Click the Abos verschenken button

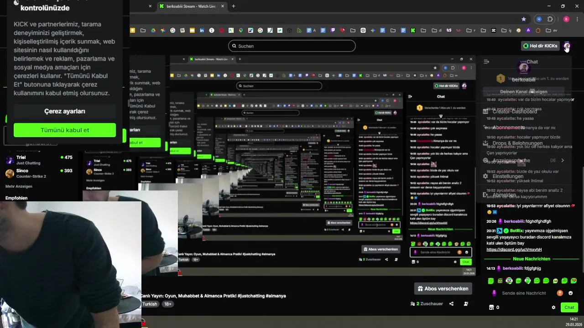point(443,289)
